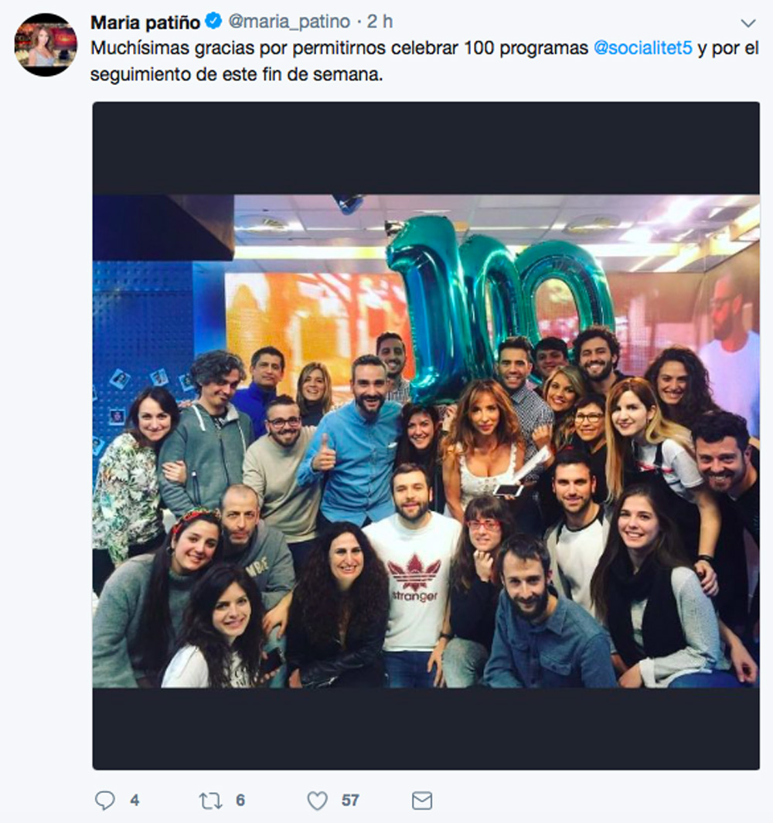The image size is (773, 823).
Task: Send tweet via direct message envelope icon
Action: pyautogui.click(x=422, y=801)
